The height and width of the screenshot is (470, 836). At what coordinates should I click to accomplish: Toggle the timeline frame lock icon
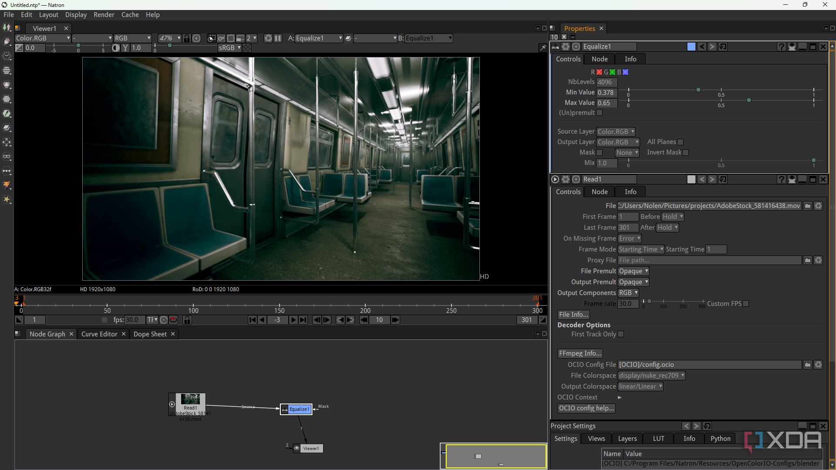tap(187, 320)
